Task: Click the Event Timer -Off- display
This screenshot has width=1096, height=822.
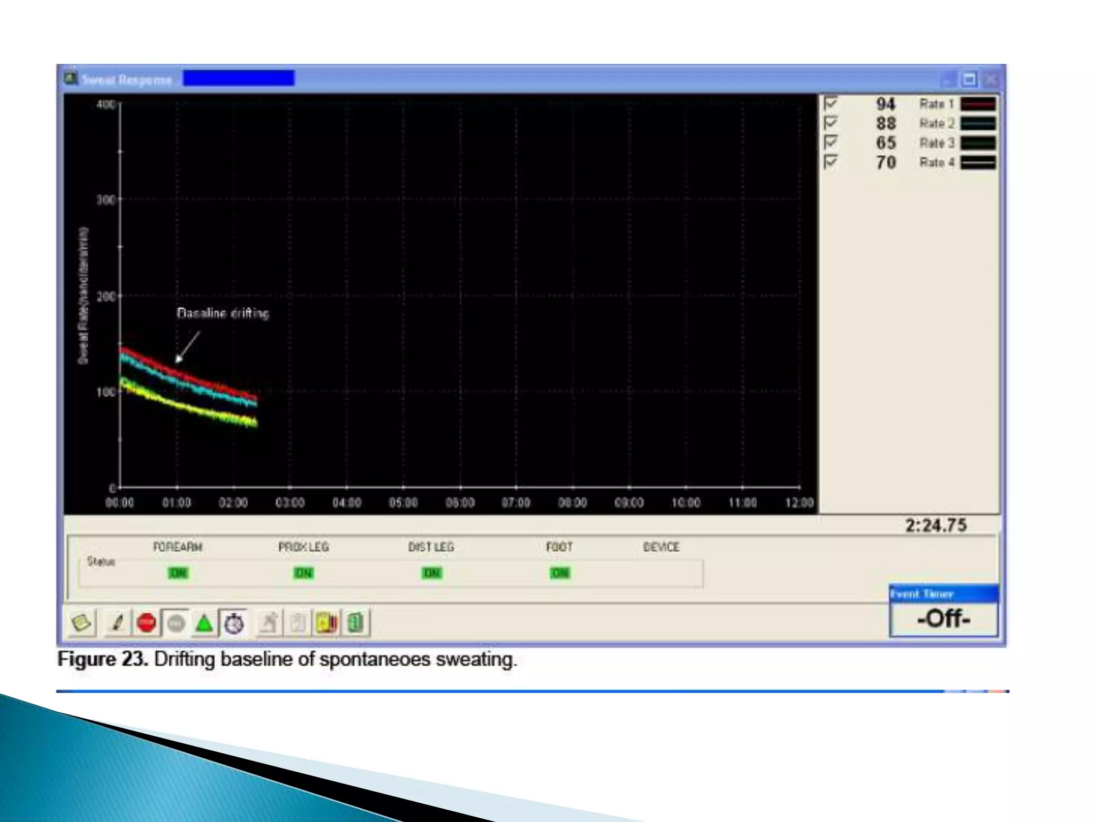Action: pyautogui.click(x=943, y=619)
